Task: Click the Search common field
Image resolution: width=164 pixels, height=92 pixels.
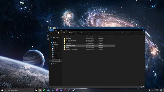Action: [x=134, y=33]
